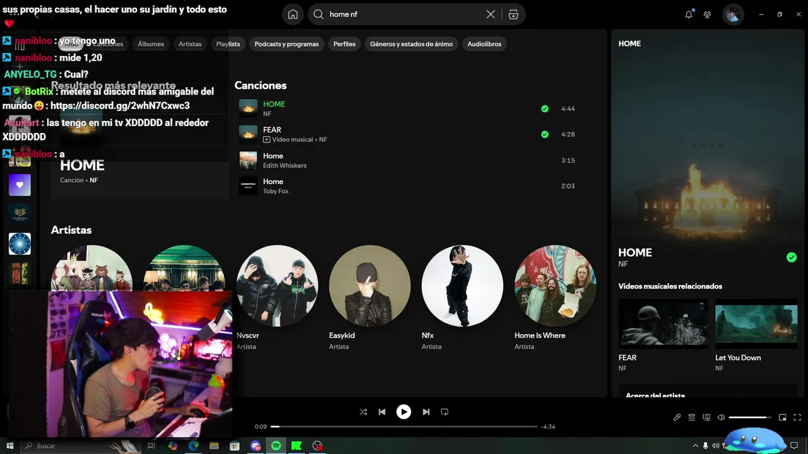Image resolution: width=808 pixels, height=454 pixels.
Task: Click the HOME title in Now Playing panel
Action: click(x=635, y=252)
